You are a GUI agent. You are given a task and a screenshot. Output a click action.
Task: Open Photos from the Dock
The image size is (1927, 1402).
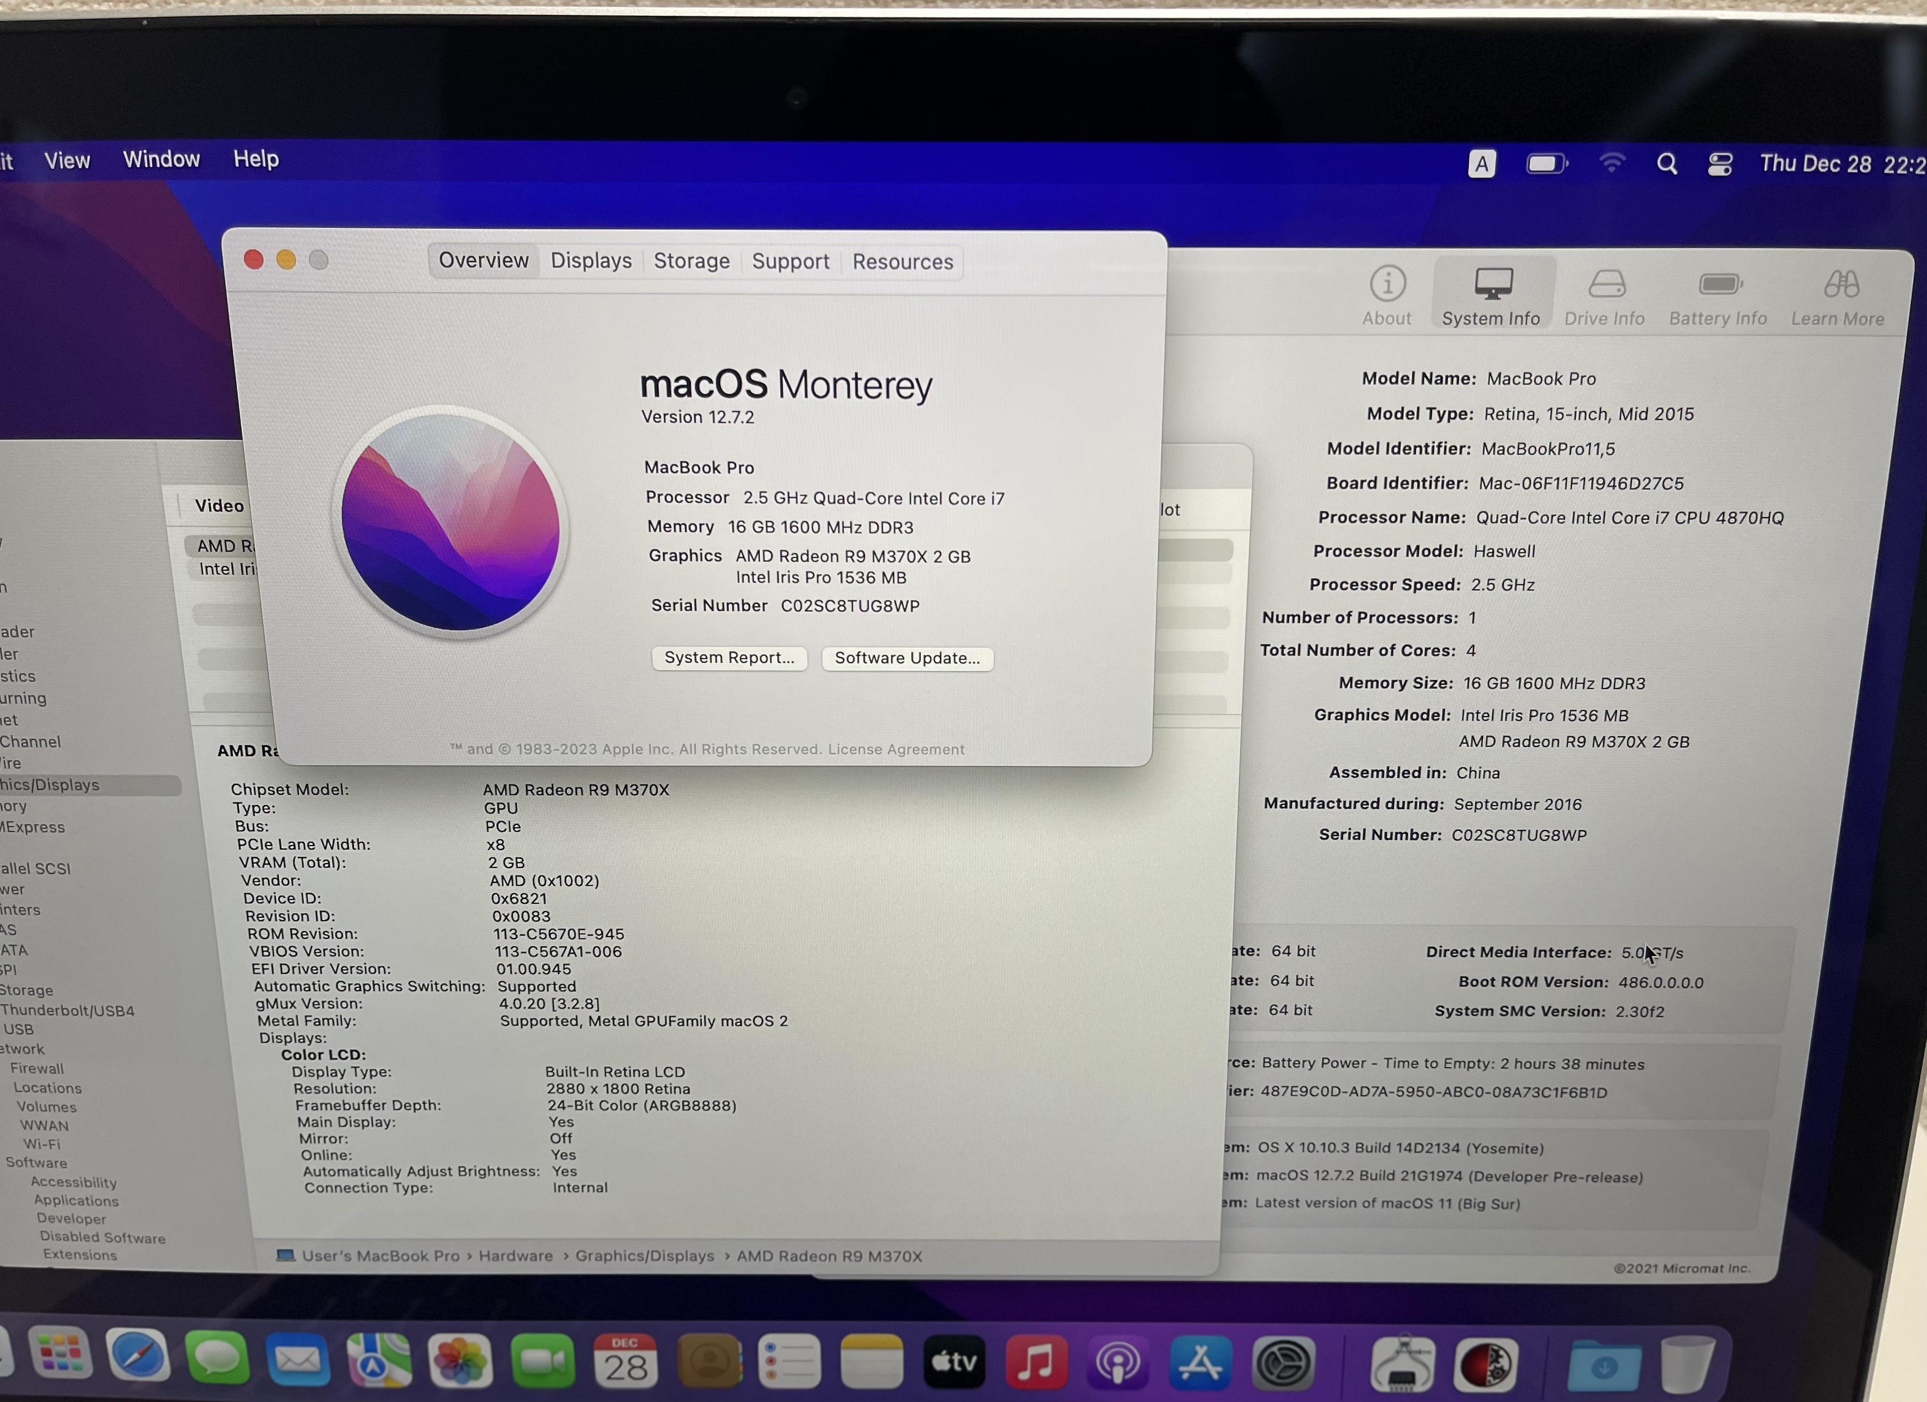(x=461, y=1361)
